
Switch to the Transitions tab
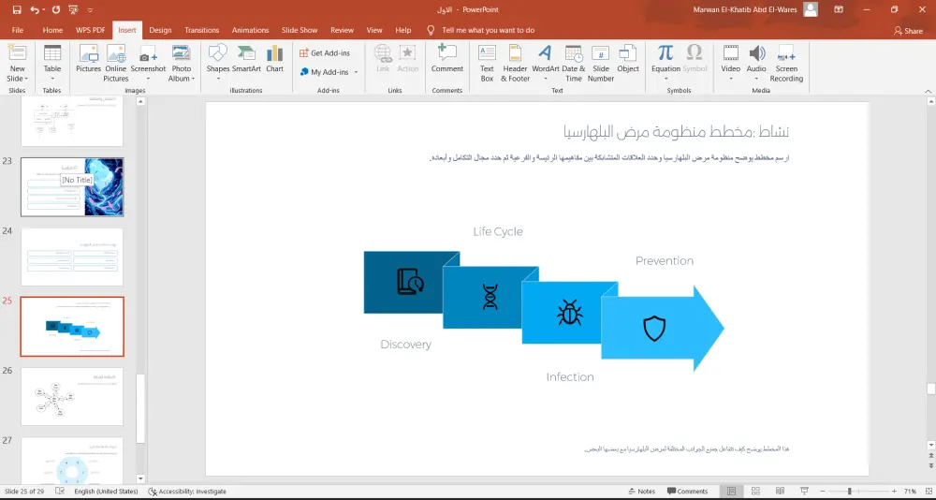(x=202, y=30)
